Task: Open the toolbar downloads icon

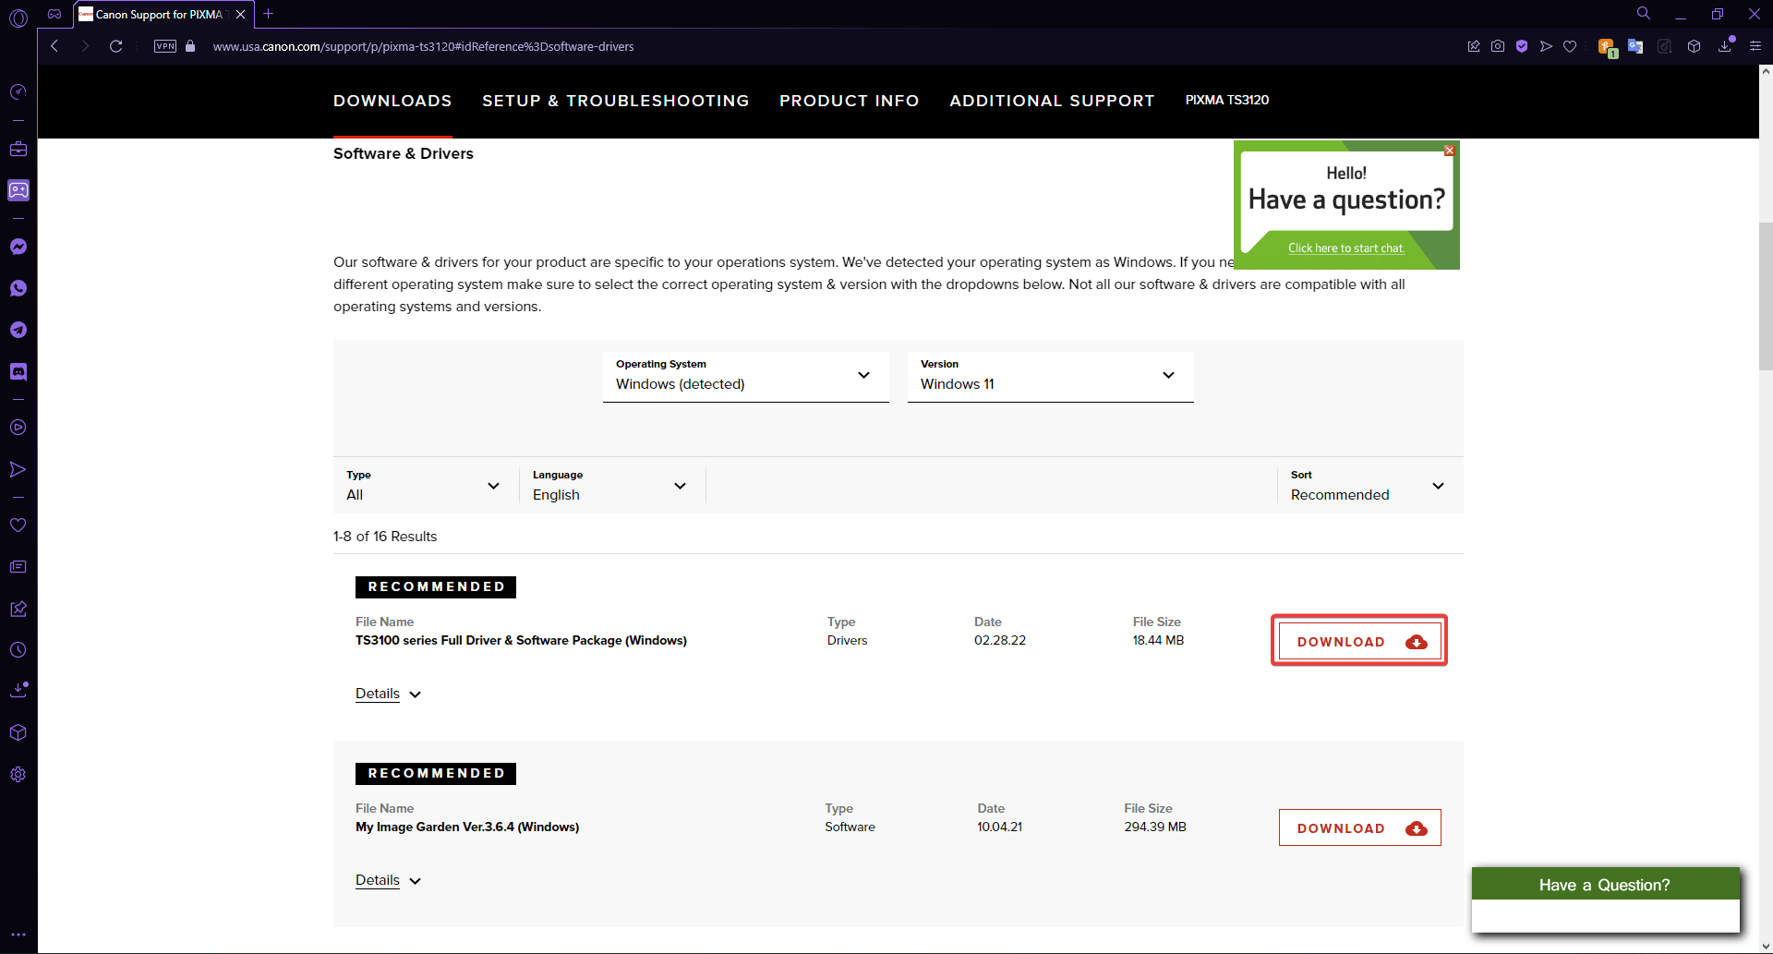Action: (x=1725, y=45)
